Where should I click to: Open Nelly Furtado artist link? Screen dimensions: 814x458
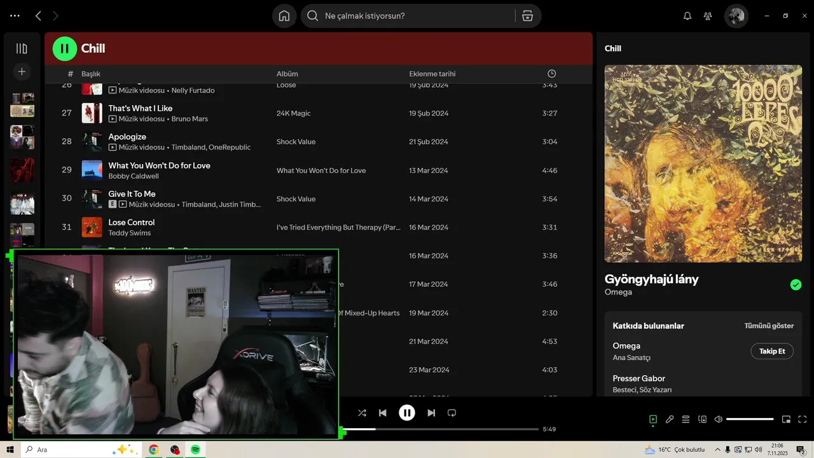193,90
